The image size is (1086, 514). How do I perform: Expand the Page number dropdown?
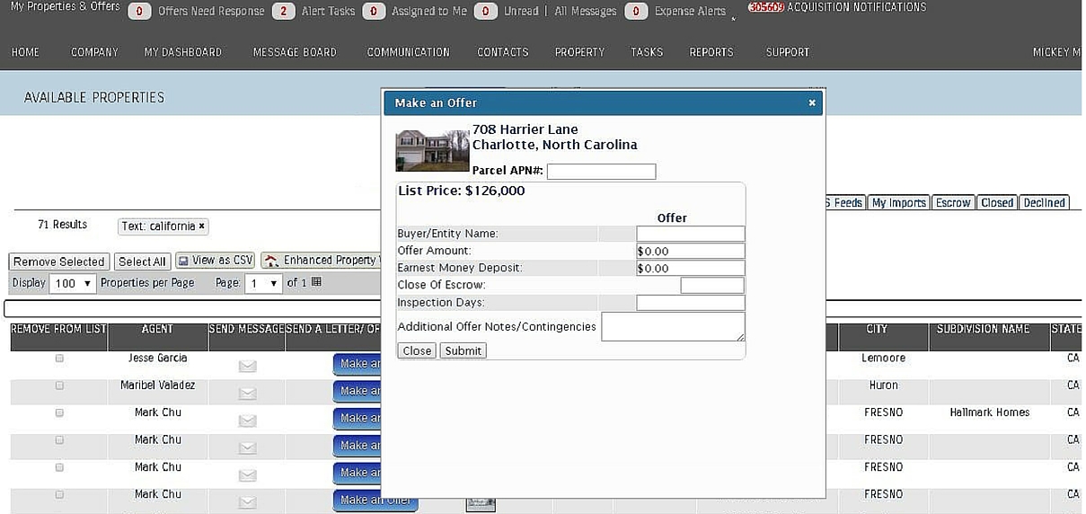pos(264,283)
